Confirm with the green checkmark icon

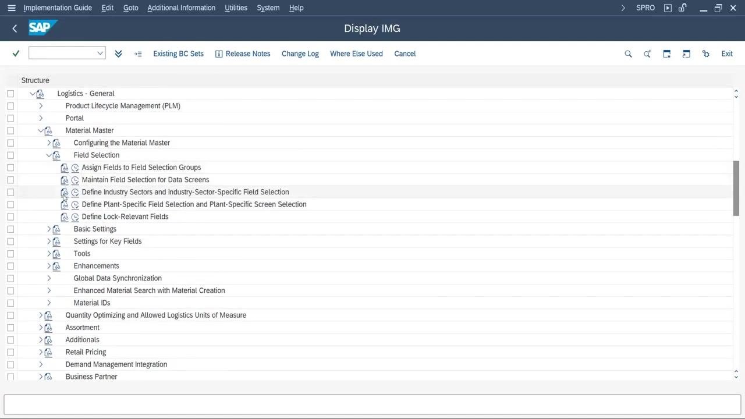[16, 54]
